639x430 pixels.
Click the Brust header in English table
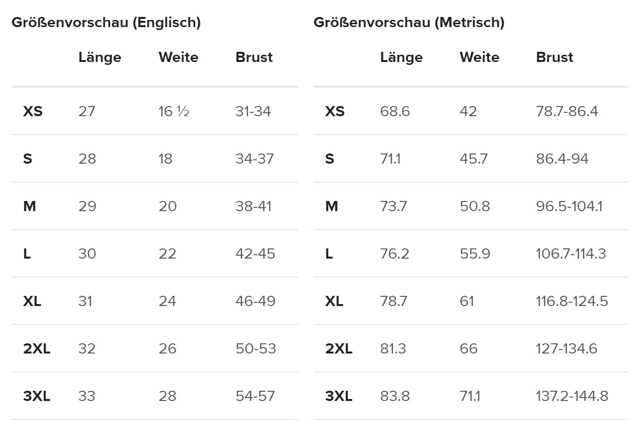click(x=254, y=57)
